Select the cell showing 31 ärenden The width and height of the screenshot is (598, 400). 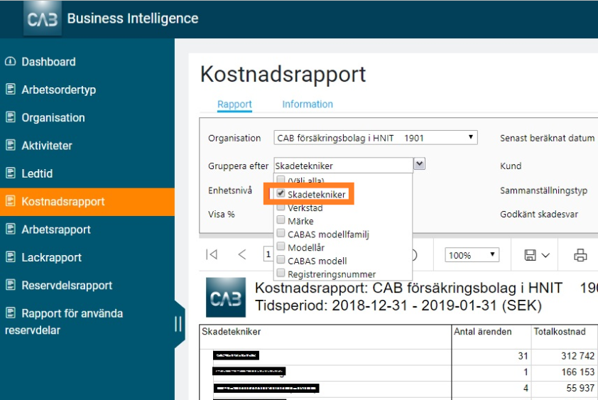click(x=491, y=356)
